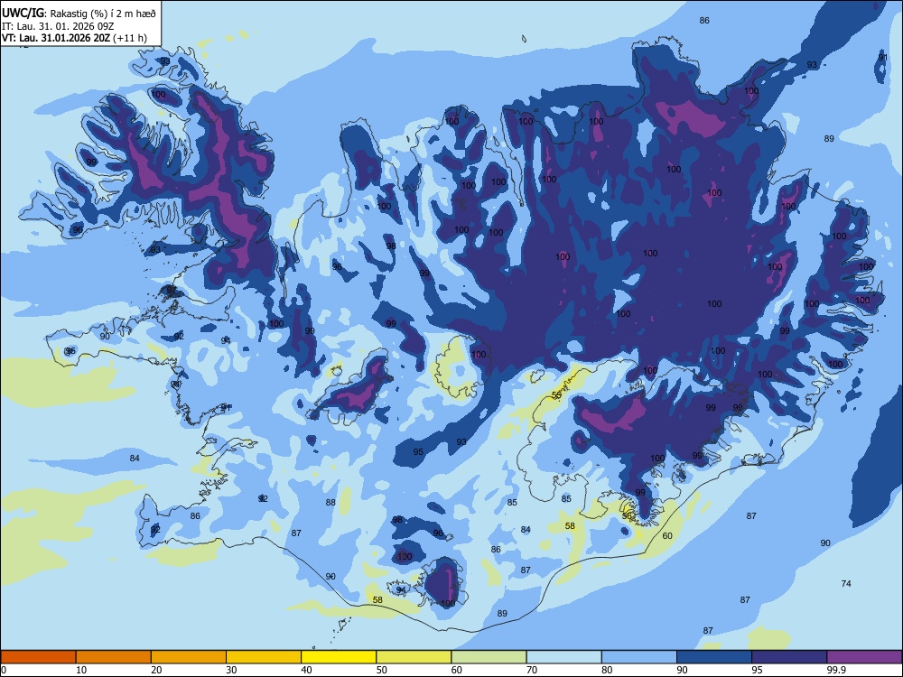Click the legend tick label '10'
This screenshot has width=903, height=677.
click(81, 670)
